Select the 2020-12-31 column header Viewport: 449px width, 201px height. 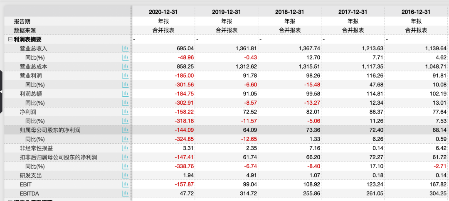tap(163, 12)
